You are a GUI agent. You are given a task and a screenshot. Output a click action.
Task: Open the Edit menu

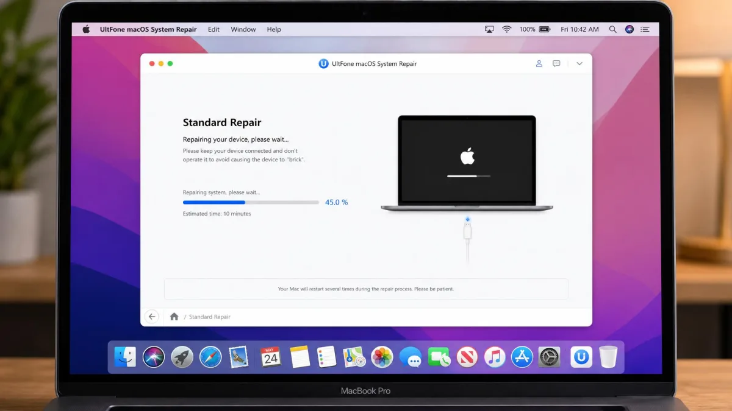[213, 29]
